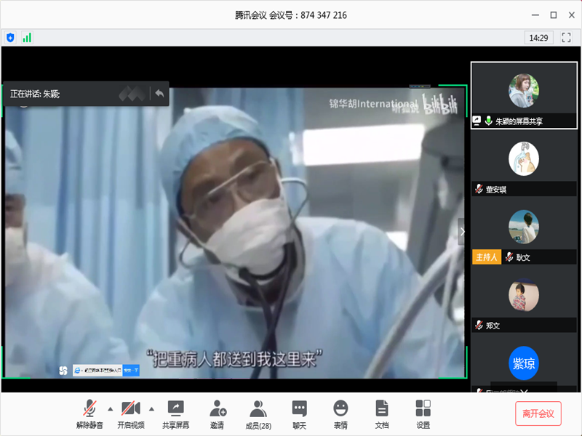Close the Tencent Meeting window
The height and width of the screenshot is (436, 582).
coord(572,15)
